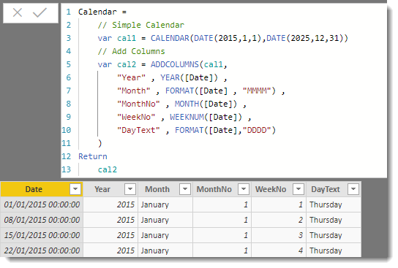Open the Year column filter dropdown
This screenshot has width=398, height=268.
tap(130, 189)
